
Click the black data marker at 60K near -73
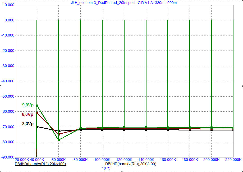click(x=59, y=131)
